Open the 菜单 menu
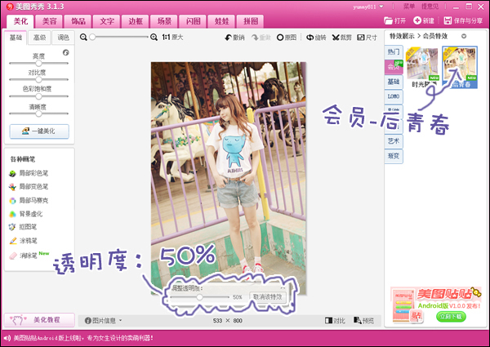 tap(409, 7)
